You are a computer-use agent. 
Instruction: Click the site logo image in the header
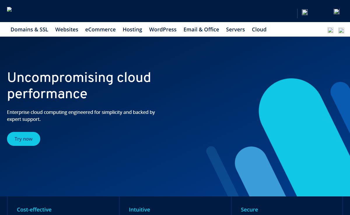9,9
